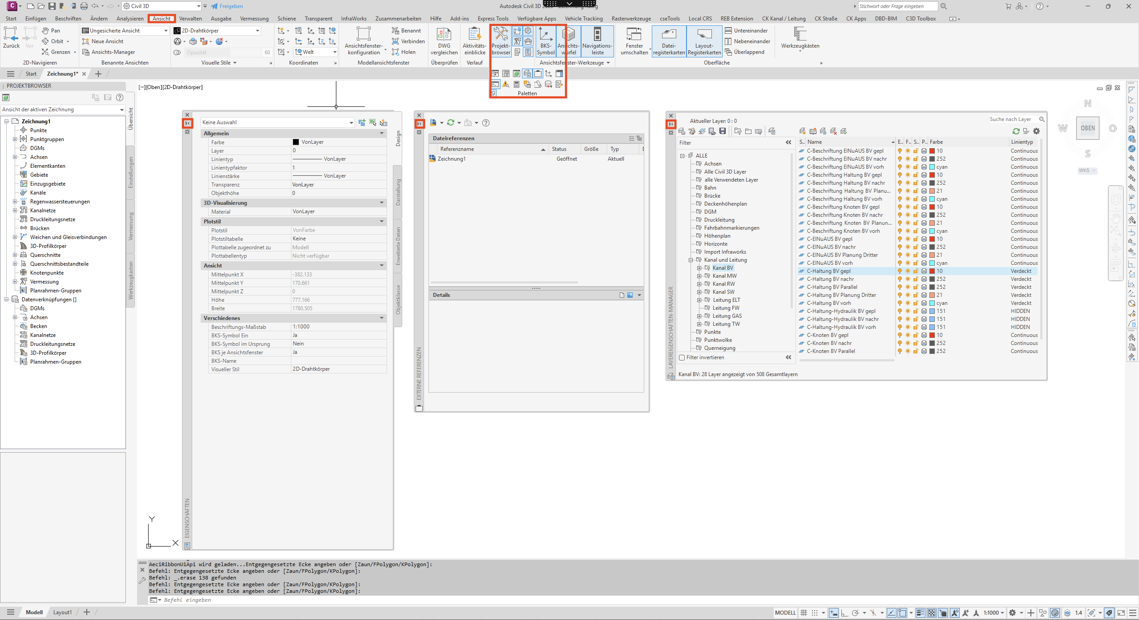Open the Werkzeugkästen dropdown
Screen dimensions: 1139x620
(800, 39)
